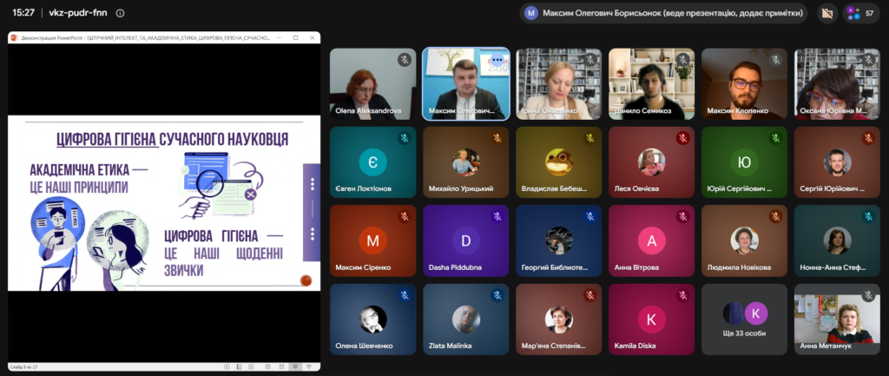
Task: Click the layout grid toggle icon in top bar
Action: [x=827, y=13]
